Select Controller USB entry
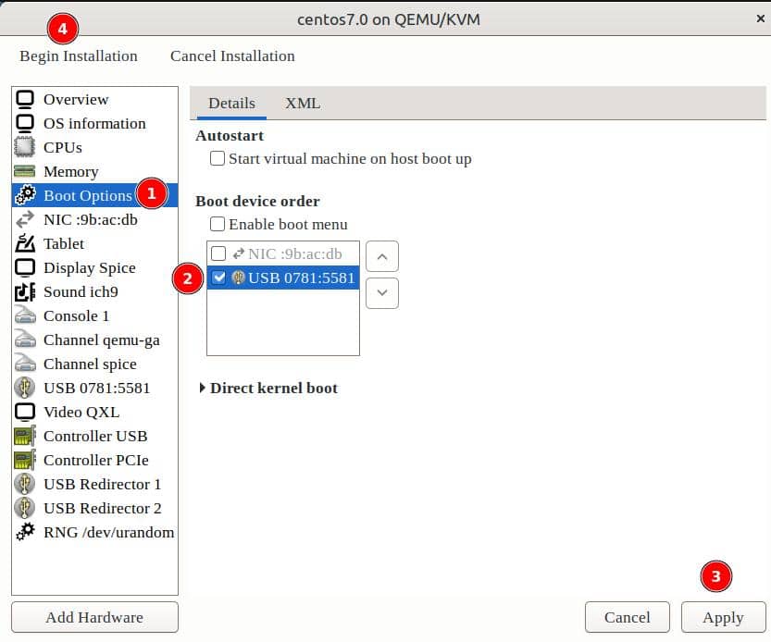 pyautogui.click(x=95, y=436)
